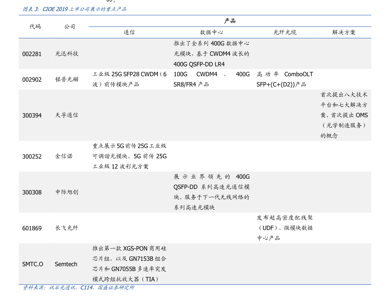Click ticker SMTC.O

[33, 264]
